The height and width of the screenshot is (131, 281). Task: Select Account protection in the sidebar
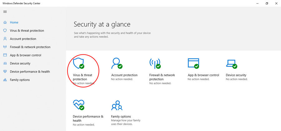[23, 39]
